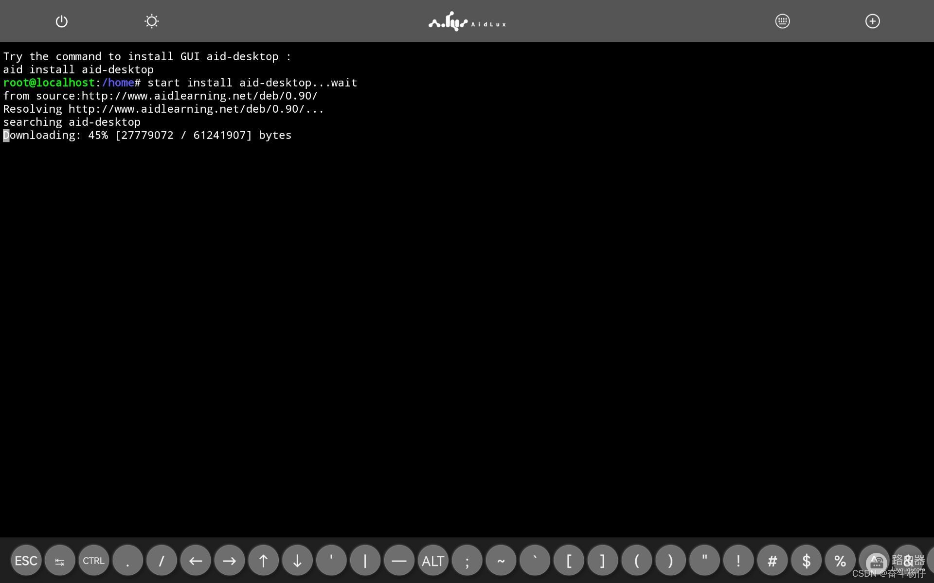Tap the forward slash key

[x=162, y=561]
